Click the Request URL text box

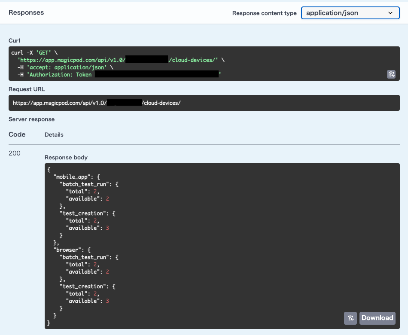[204, 103]
